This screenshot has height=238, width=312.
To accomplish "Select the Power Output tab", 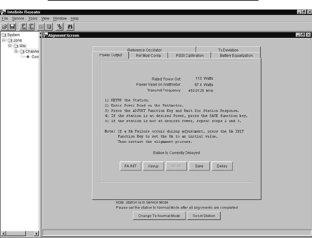I will pos(111,55).
